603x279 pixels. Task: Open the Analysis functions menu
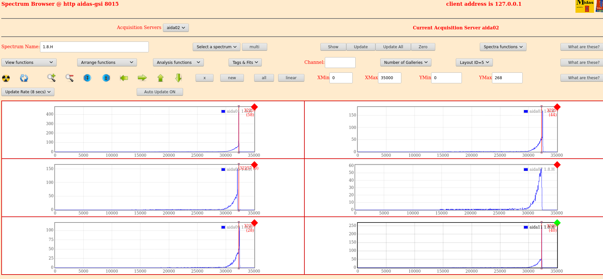coord(178,63)
